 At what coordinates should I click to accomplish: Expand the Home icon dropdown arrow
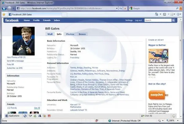pyautogui.click(x=160, y=14)
